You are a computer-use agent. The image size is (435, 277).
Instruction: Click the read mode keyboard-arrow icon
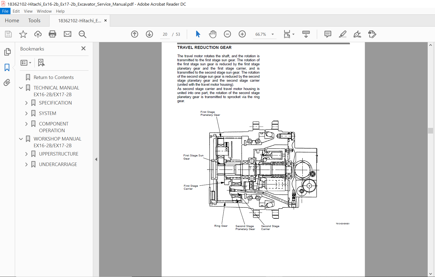(306, 34)
